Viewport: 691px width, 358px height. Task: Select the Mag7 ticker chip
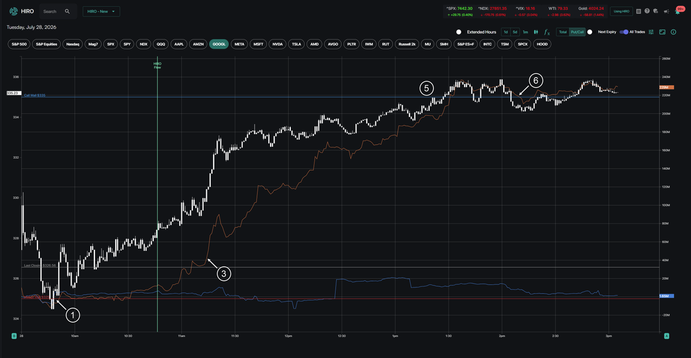click(x=93, y=44)
